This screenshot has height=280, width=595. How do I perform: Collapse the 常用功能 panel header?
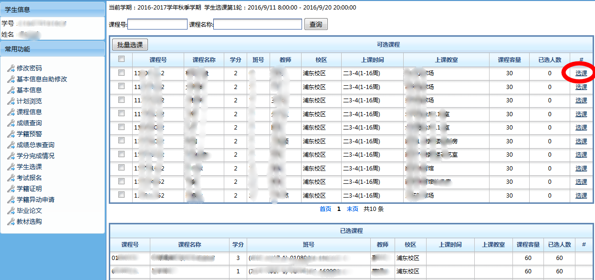point(52,49)
